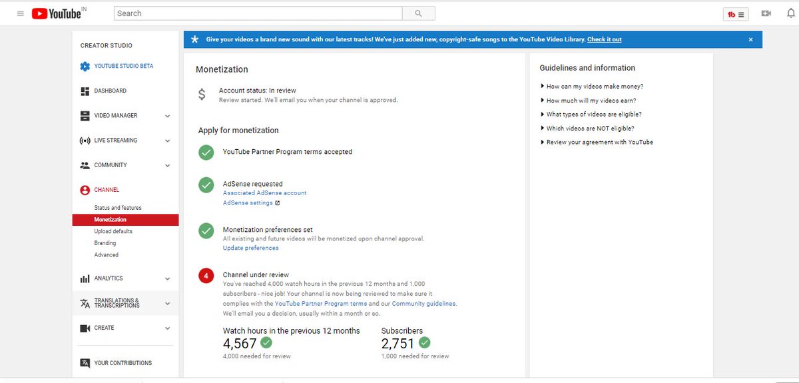Click the Community people icon
799x383 pixels.
coord(85,165)
